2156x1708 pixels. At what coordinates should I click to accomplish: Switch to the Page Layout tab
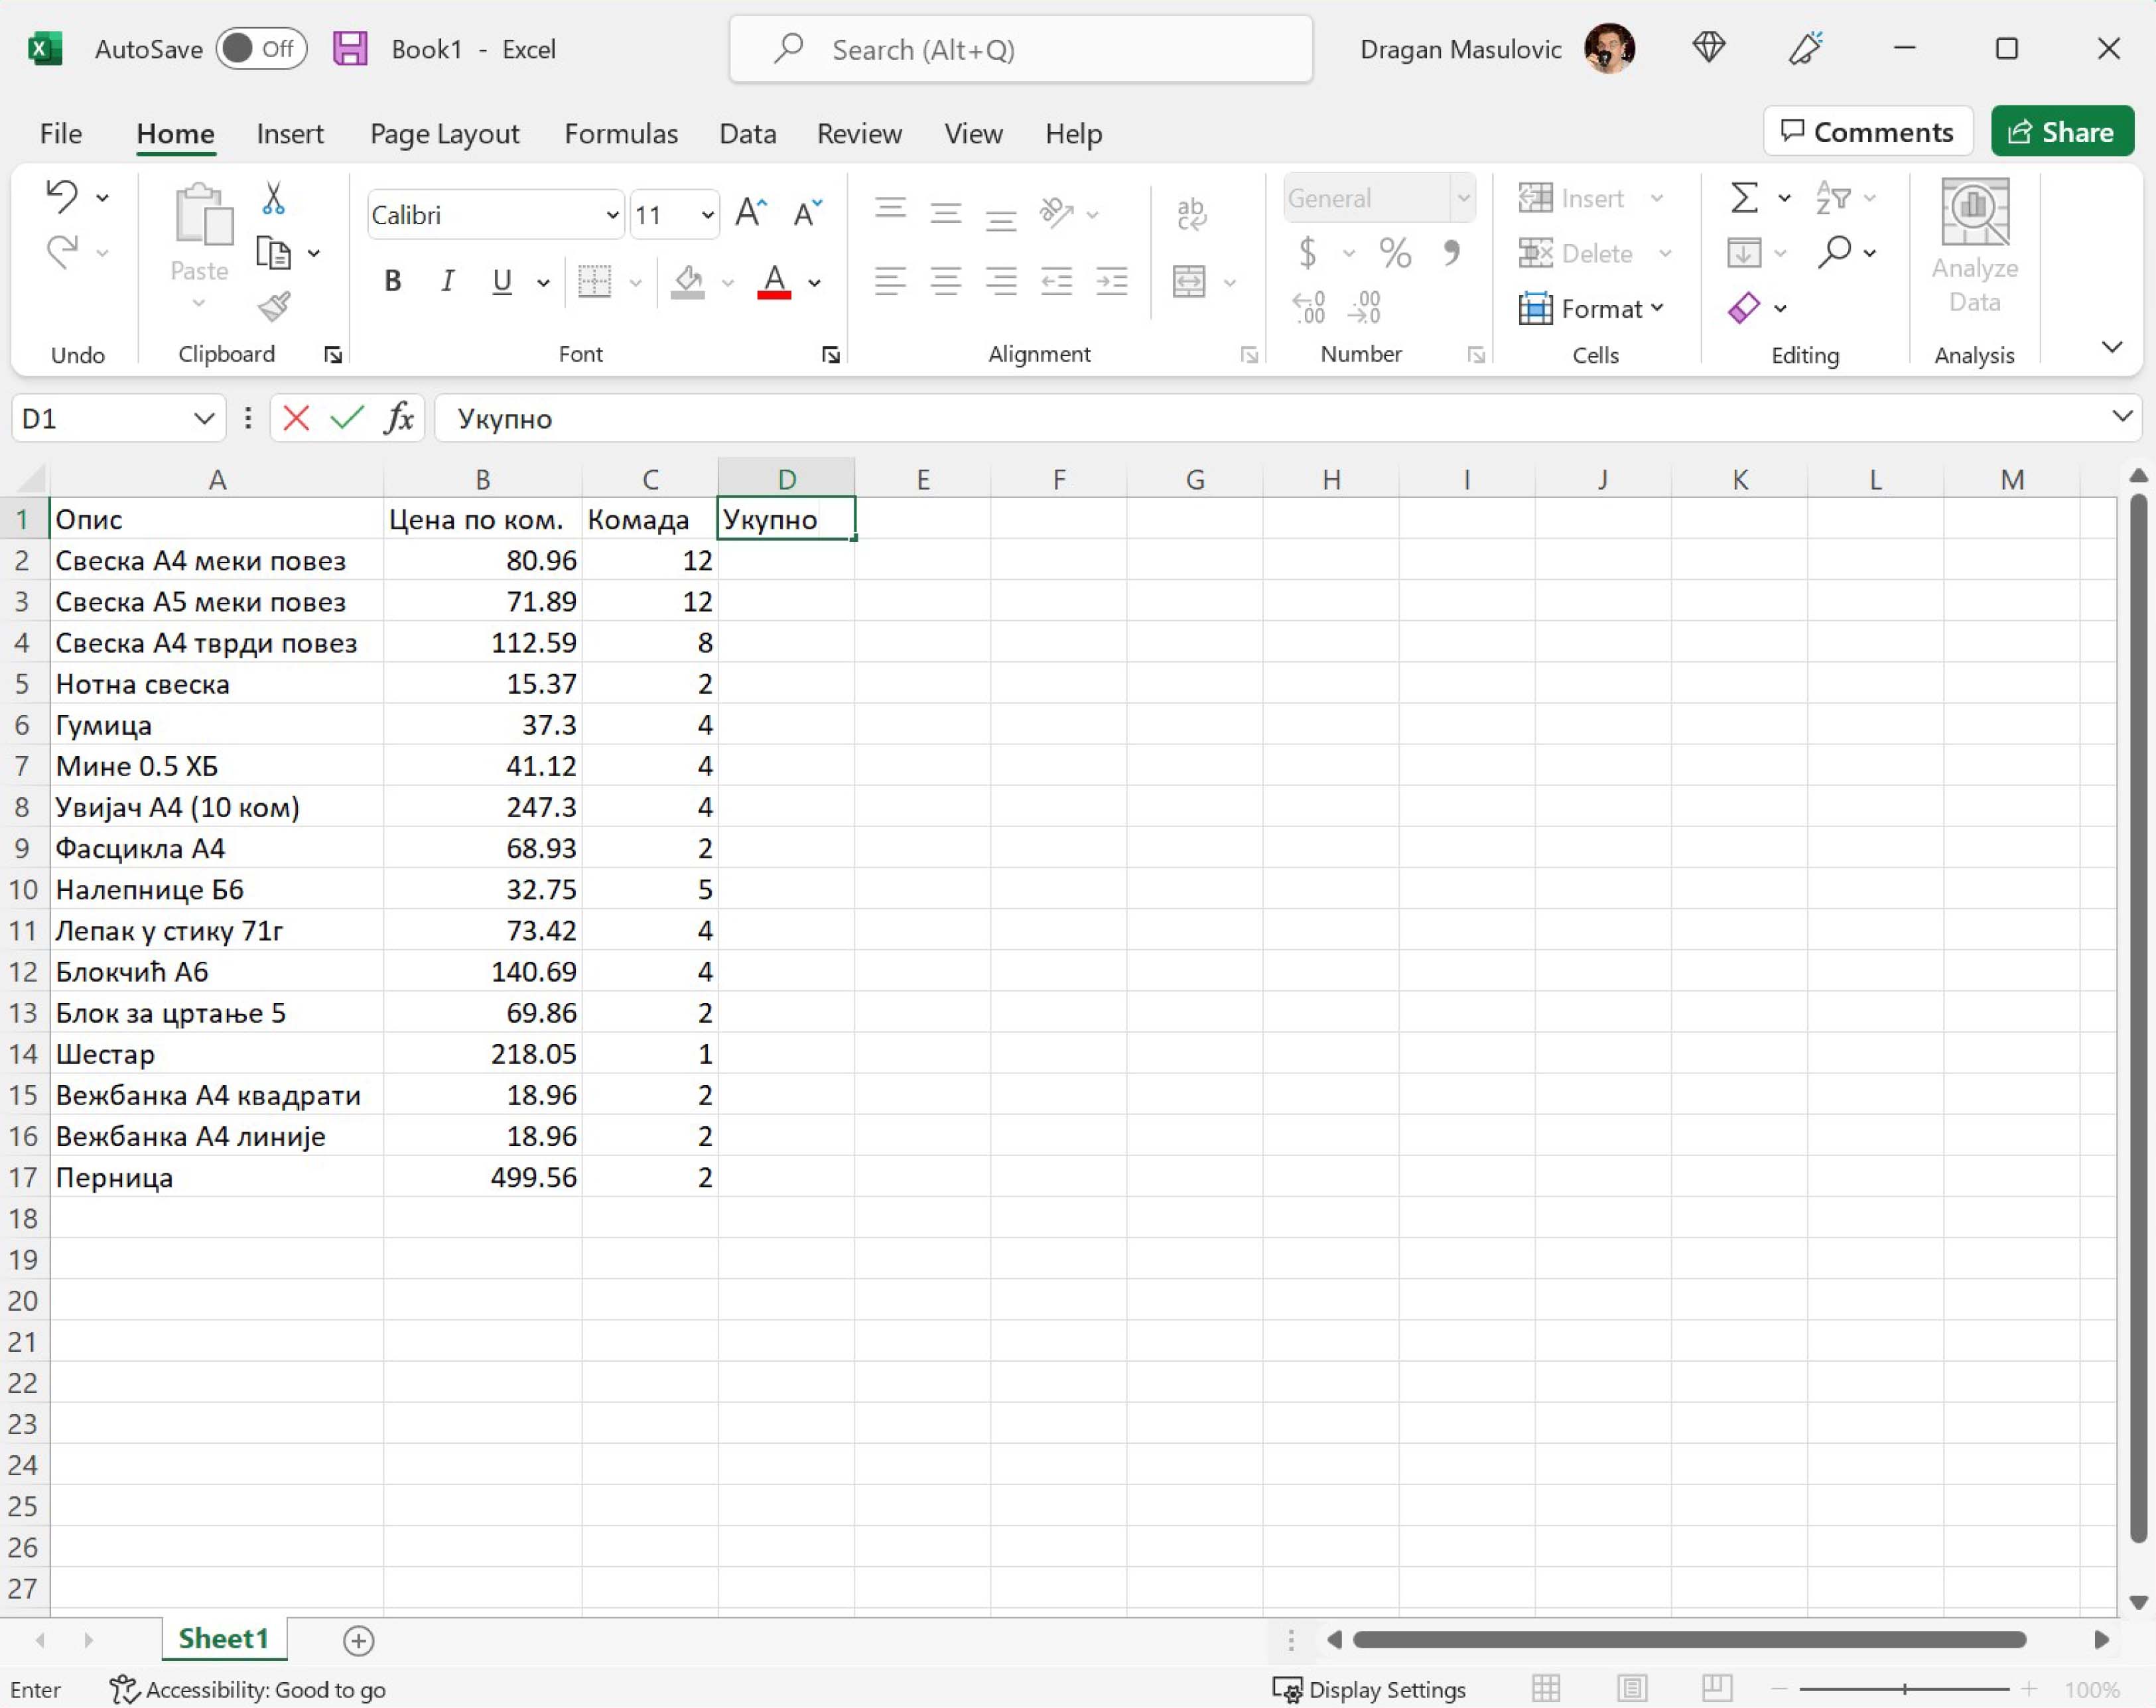[x=444, y=134]
